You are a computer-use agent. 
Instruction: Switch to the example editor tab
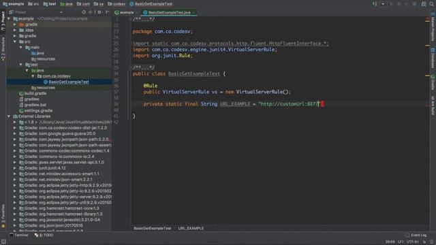point(124,12)
